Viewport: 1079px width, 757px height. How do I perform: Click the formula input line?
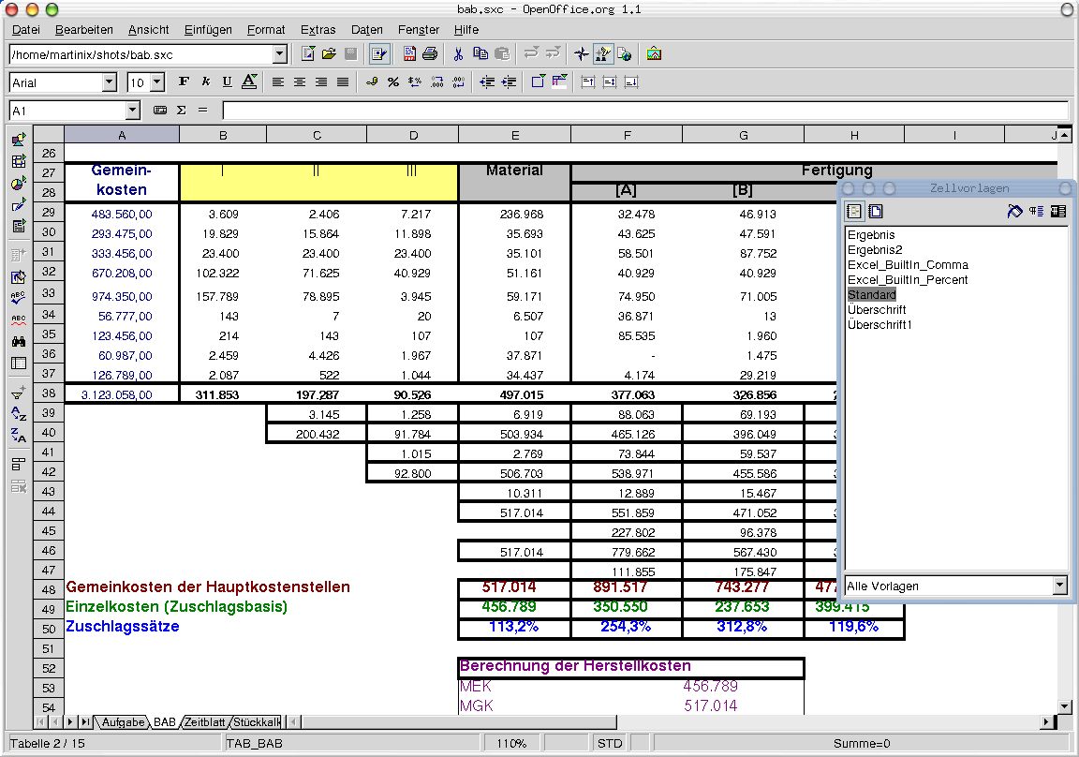tap(644, 111)
